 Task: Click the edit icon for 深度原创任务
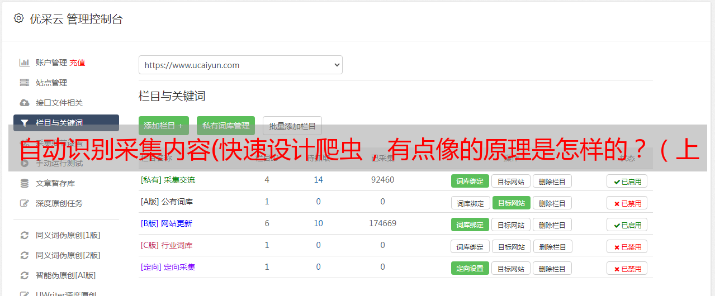[x=24, y=203]
